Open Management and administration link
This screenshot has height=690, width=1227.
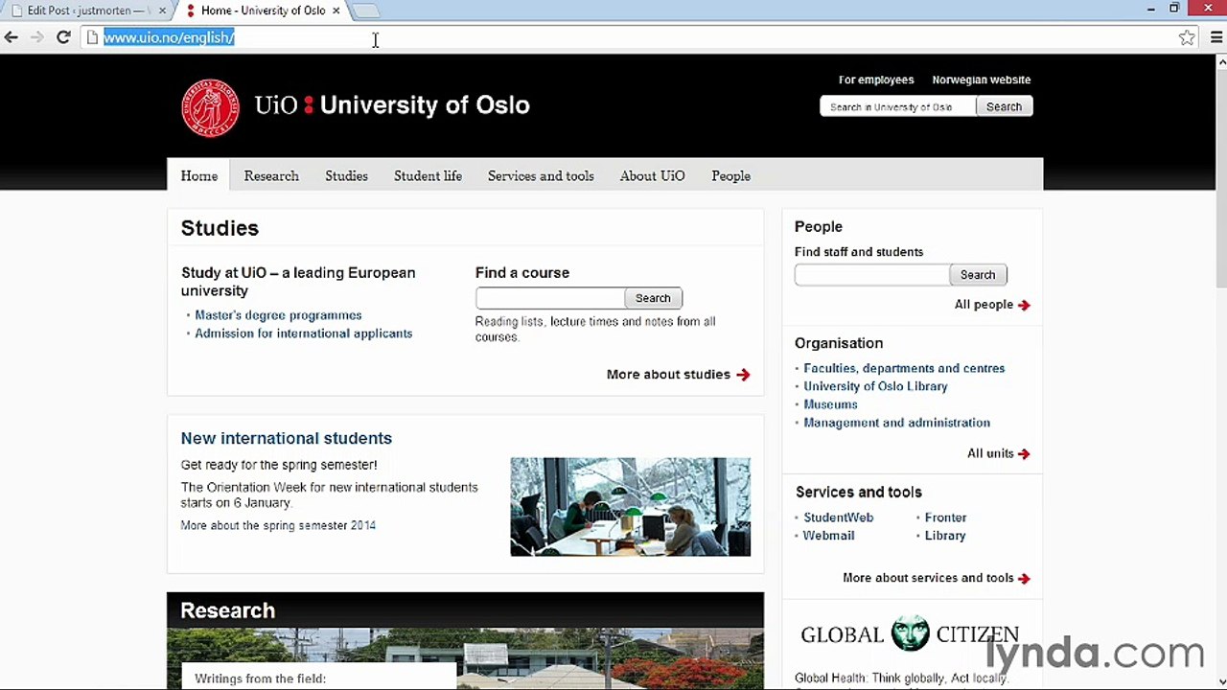click(x=896, y=423)
